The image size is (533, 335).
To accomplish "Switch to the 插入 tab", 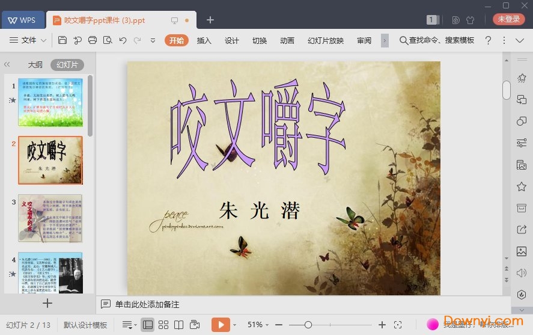I will (204, 40).
